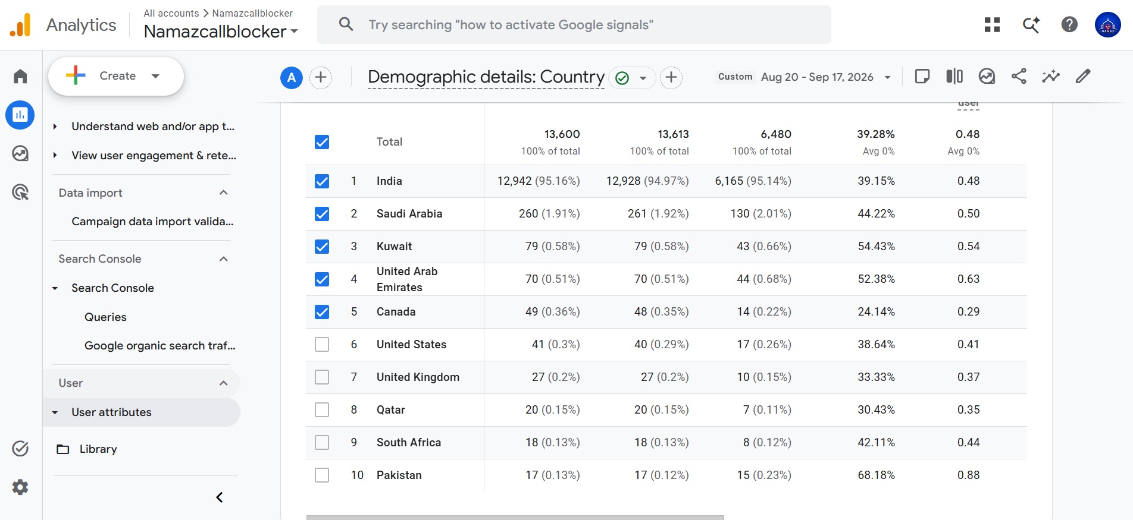Open Campaign data import validation report
1133x520 pixels.
click(152, 222)
